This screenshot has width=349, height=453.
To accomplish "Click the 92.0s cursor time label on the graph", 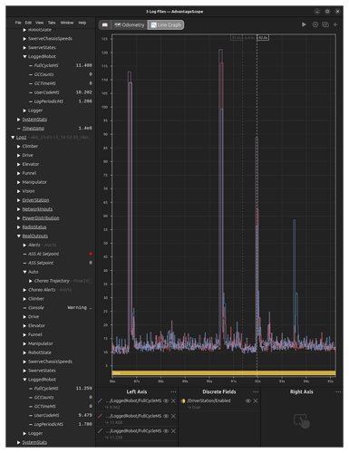I will click(263, 38).
